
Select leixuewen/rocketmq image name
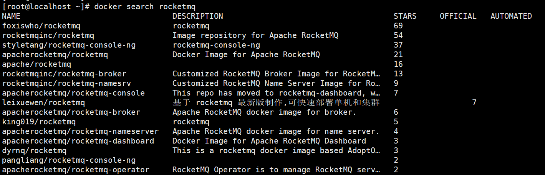43,102
